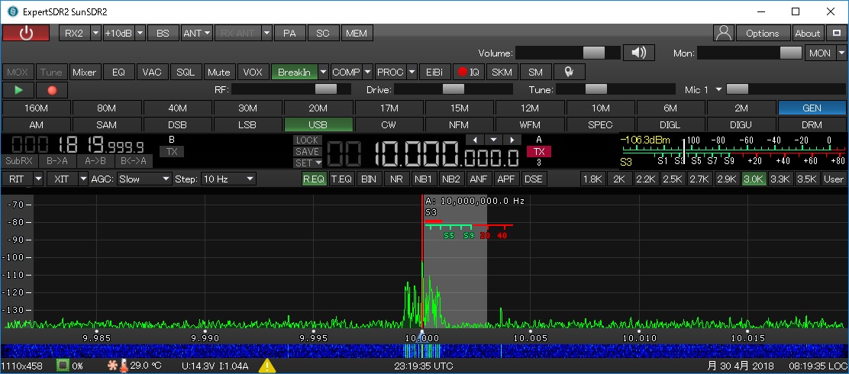Image resolution: width=849 pixels, height=374 pixels.
Task: Select the 2.7K filter bandwidth
Action: point(699,179)
